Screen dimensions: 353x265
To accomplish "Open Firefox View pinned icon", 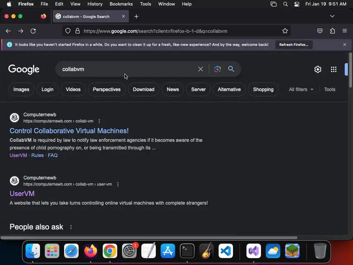I will (43, 16).
